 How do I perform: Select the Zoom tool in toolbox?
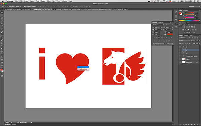[x=2, y=65]
